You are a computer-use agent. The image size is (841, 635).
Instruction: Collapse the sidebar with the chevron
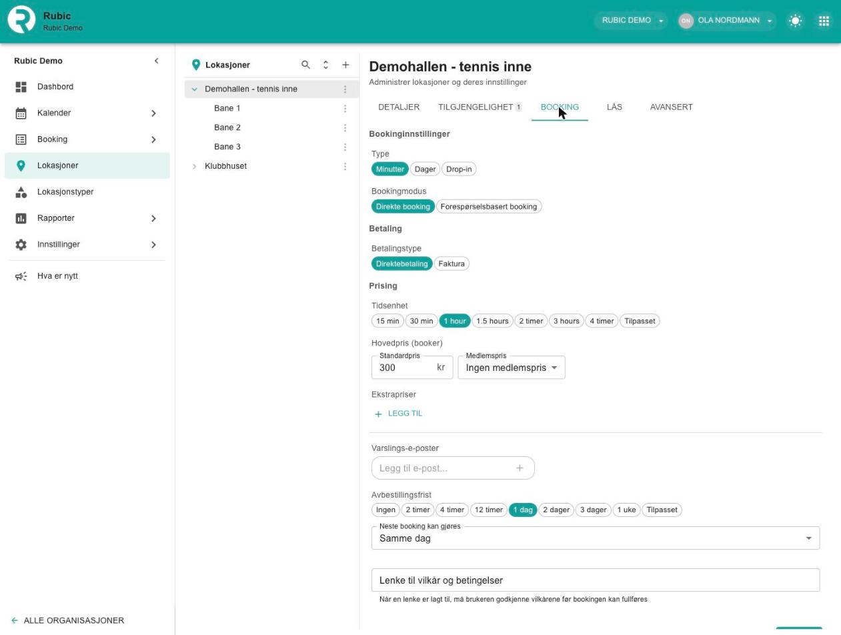156,61
